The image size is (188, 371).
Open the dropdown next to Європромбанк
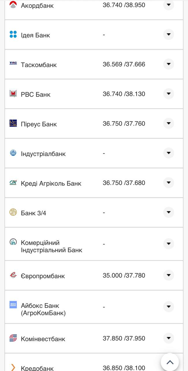[x=168, y=275]
